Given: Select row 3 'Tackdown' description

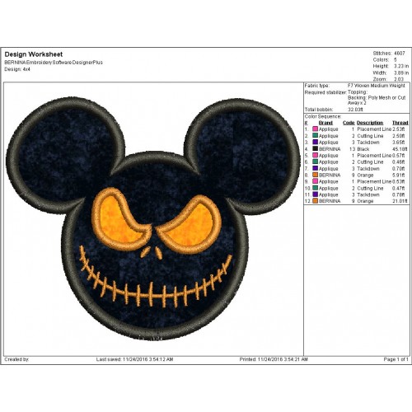Looking at the screenshot, I should 368,143.
